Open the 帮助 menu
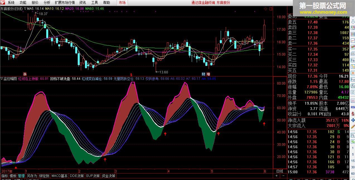This screenshot has width=355, height=180. point(106,3)
